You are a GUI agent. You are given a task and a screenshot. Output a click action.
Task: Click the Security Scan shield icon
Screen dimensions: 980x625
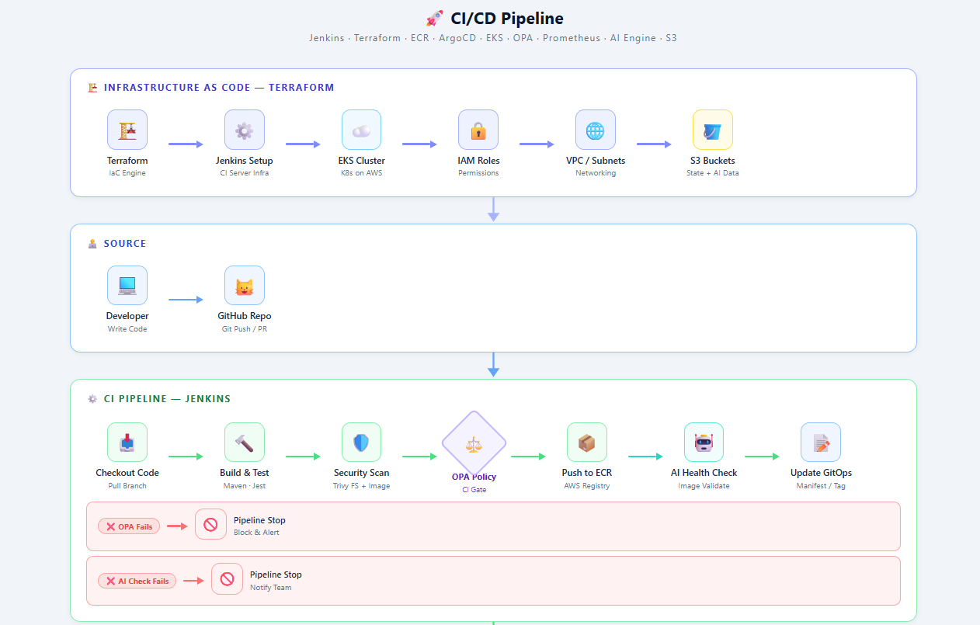[x=362, y=443]
